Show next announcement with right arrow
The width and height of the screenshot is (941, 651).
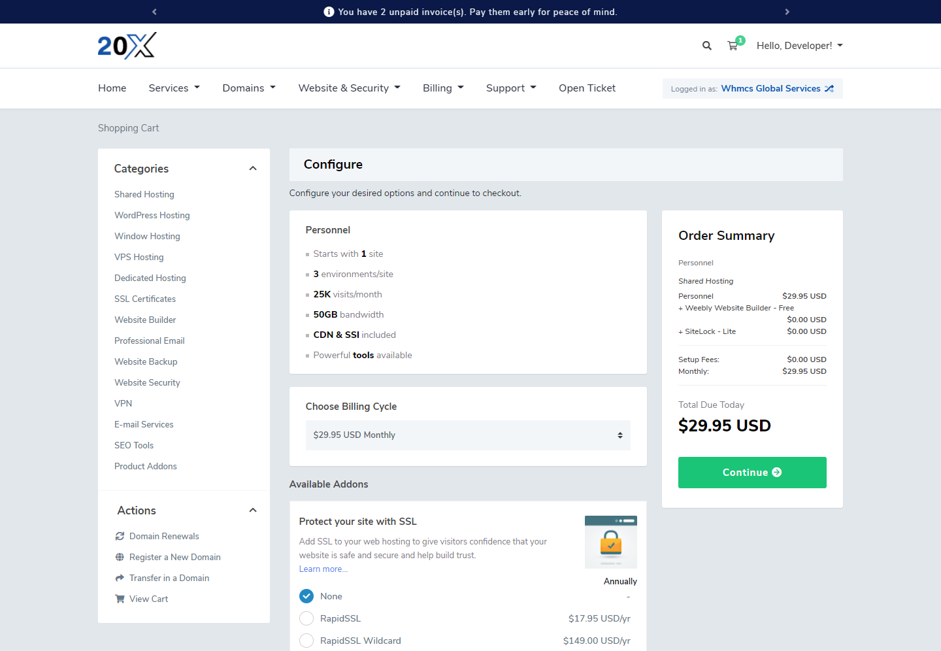tap(787, 12)
